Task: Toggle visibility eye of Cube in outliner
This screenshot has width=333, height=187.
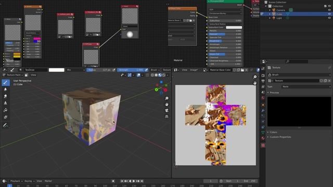Action: pos(329,14)
